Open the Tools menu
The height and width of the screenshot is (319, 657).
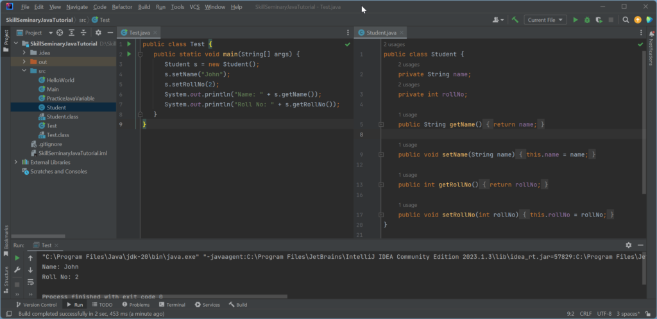click(x=178, y=7)
